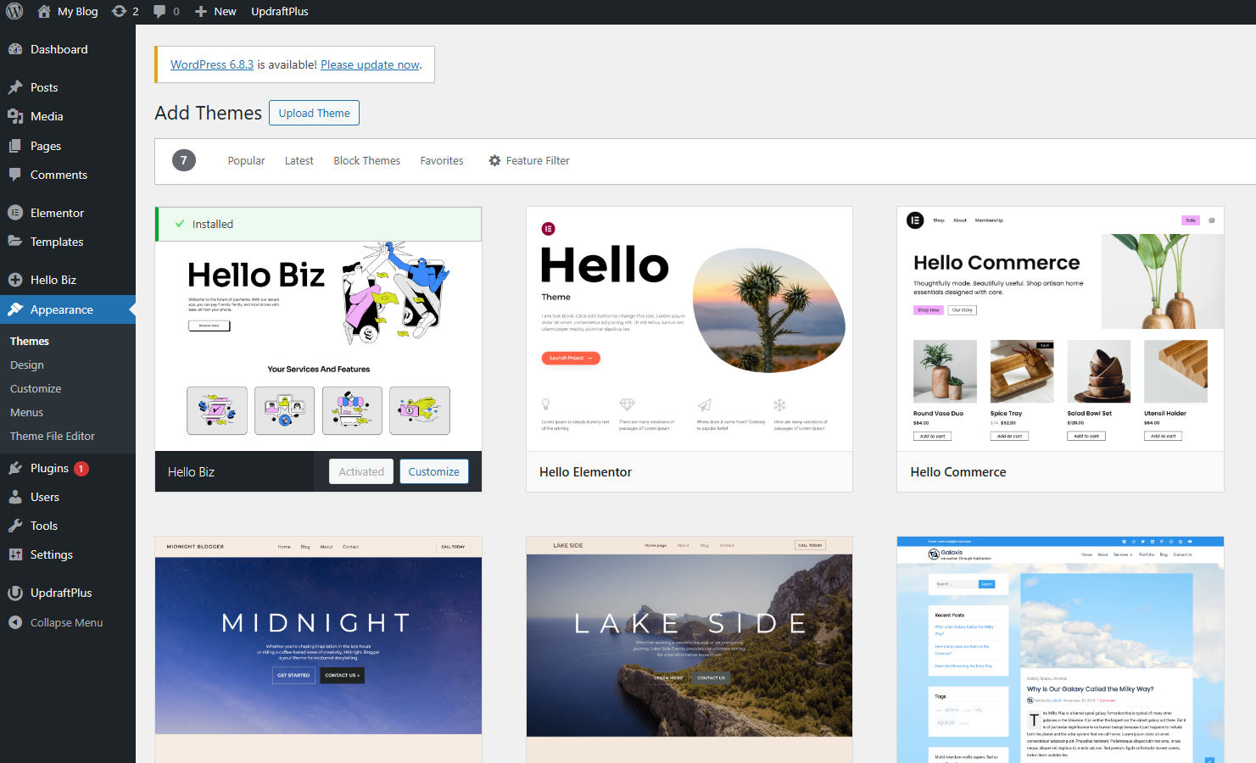Click Customize on Hello Biz theme
This screenshot has height=763, width=1256.
433,471
